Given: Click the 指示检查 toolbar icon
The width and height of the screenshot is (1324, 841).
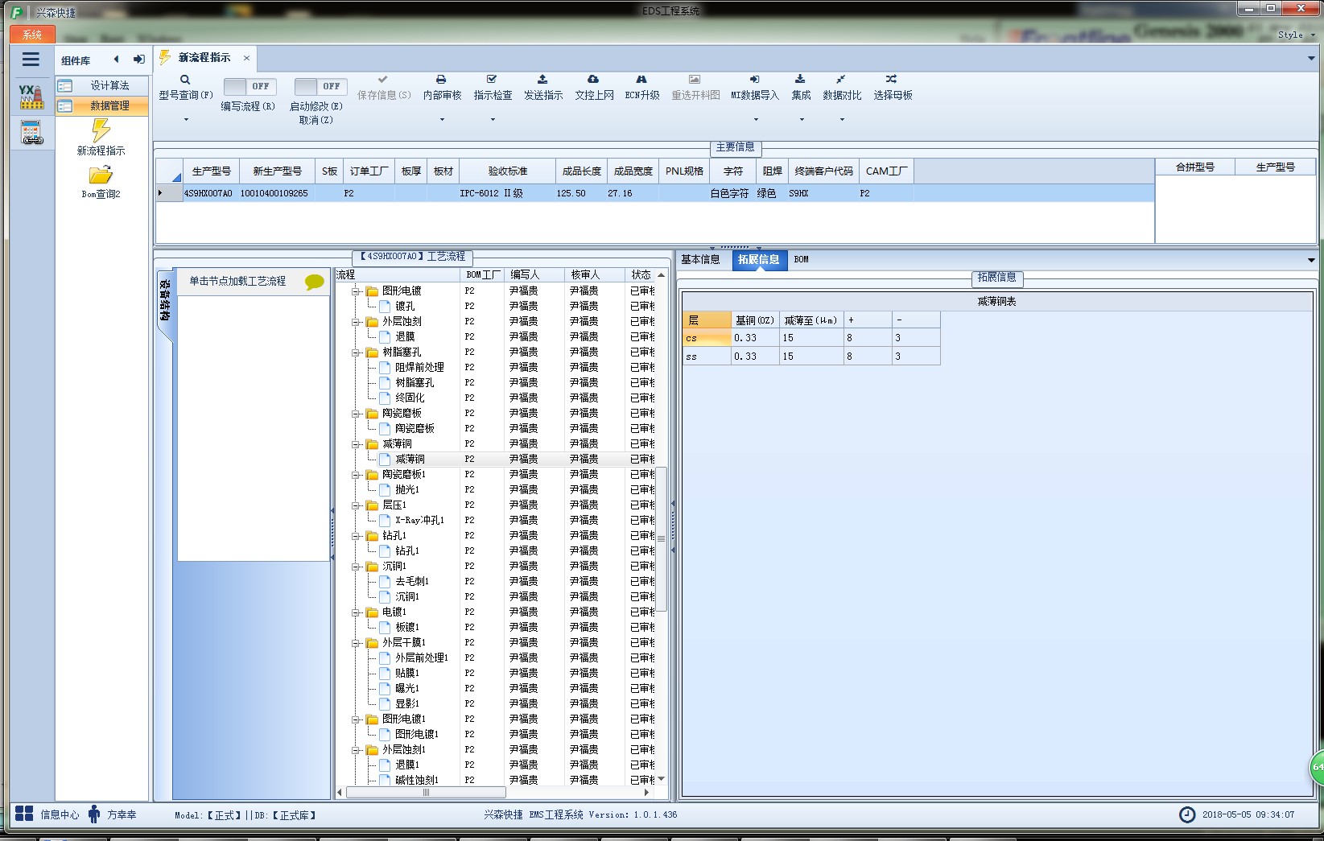Looking at the screenshot, I should coord(492,80).
